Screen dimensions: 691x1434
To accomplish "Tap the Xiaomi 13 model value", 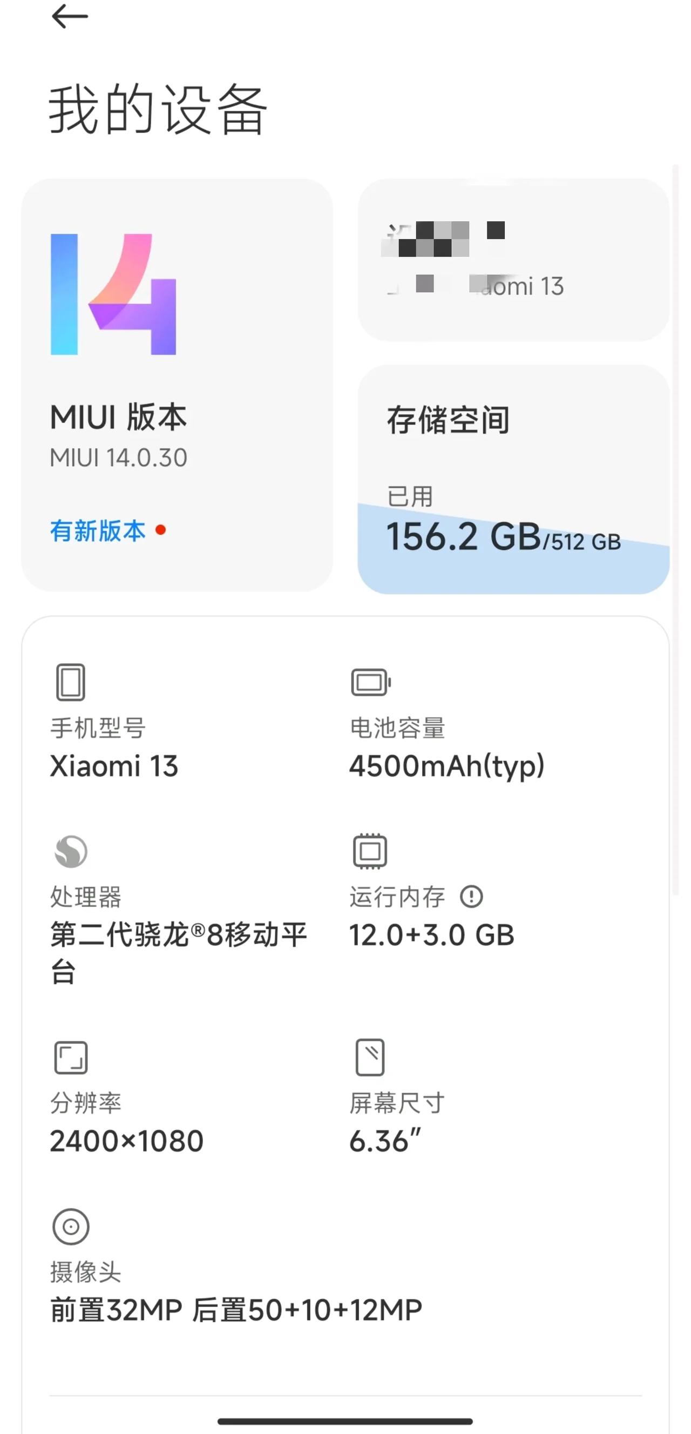I will (114, 766).
